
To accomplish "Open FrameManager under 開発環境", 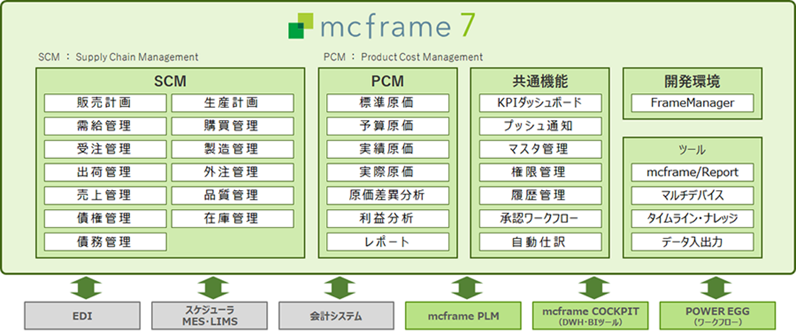I will pyautogui.click(x=692, y=103).
